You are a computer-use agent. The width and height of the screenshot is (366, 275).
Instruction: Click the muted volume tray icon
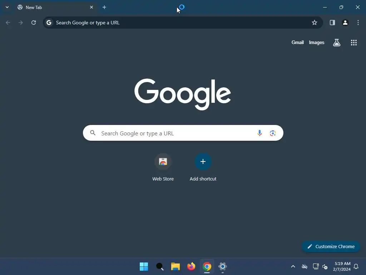click(x=325, y=266)
